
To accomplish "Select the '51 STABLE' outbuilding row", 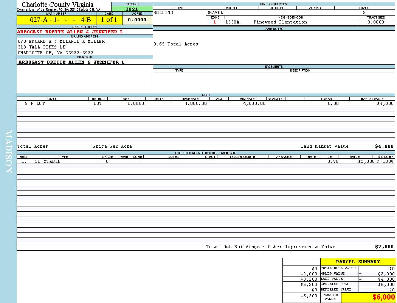I will (47, 162).
